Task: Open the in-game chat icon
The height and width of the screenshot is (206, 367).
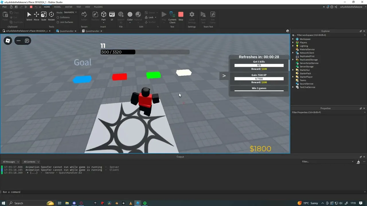Action: [27, 41]
